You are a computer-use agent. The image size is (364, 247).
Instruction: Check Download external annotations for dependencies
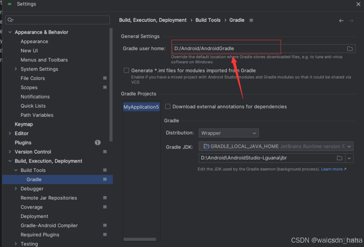pyautogui.click(x=168, y=106)
